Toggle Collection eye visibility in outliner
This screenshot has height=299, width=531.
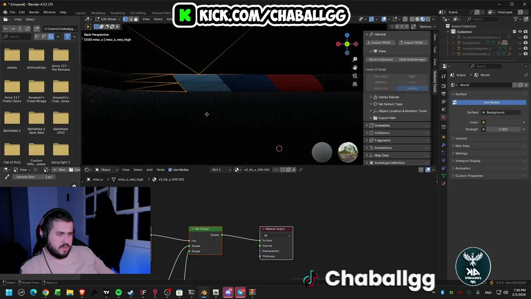(520, 32)
